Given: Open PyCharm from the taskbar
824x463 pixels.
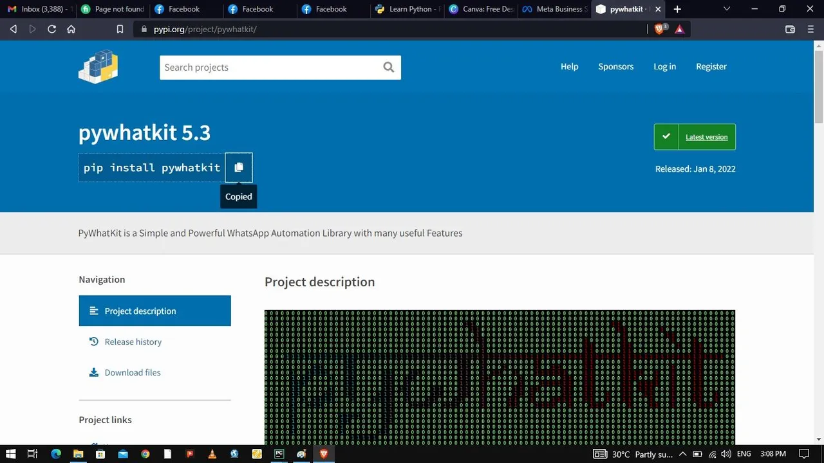Looking at the screenshot, I should pos(279,454).
